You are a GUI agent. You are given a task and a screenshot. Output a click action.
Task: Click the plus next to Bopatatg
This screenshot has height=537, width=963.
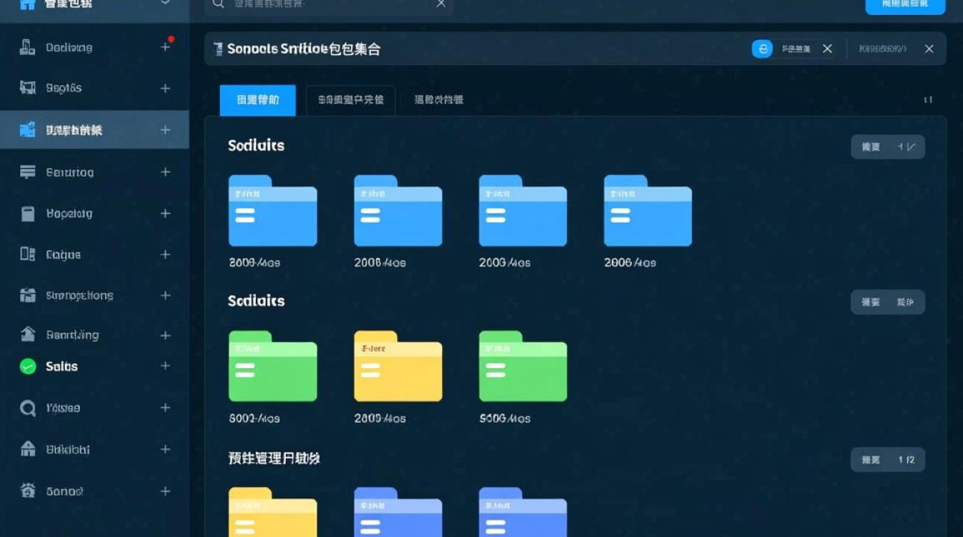point(166,213)
